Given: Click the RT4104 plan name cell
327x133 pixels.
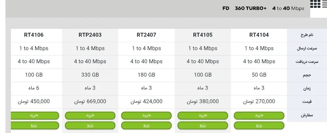Looking at the screenshot, I should pos(259,35).
